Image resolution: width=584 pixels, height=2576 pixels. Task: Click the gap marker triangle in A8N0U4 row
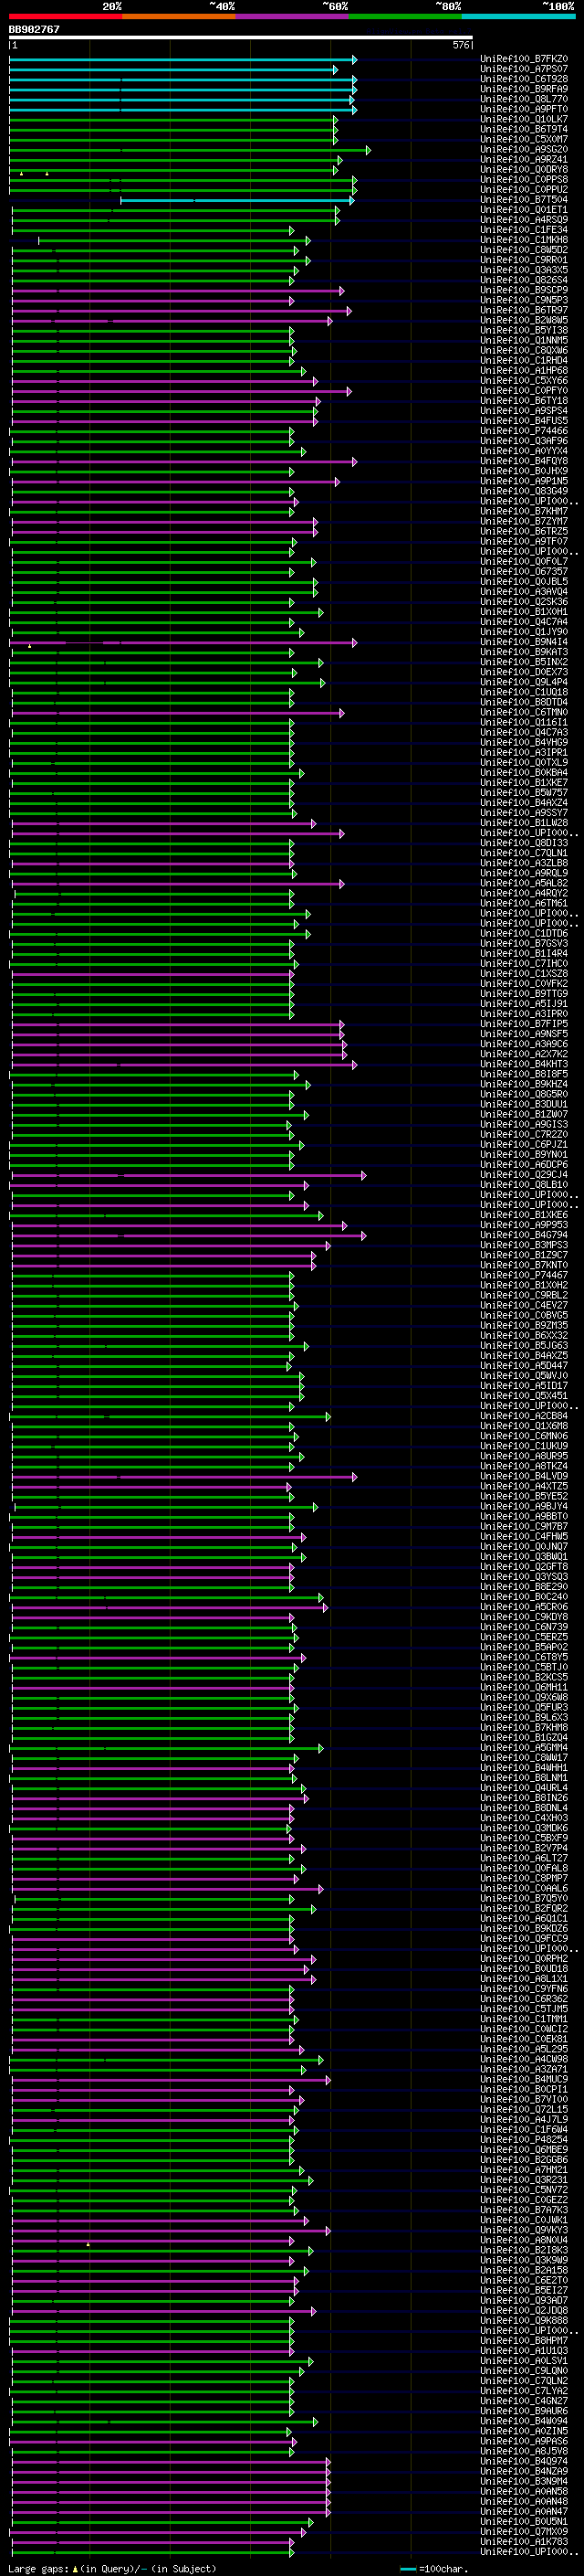coord(88,2244)
